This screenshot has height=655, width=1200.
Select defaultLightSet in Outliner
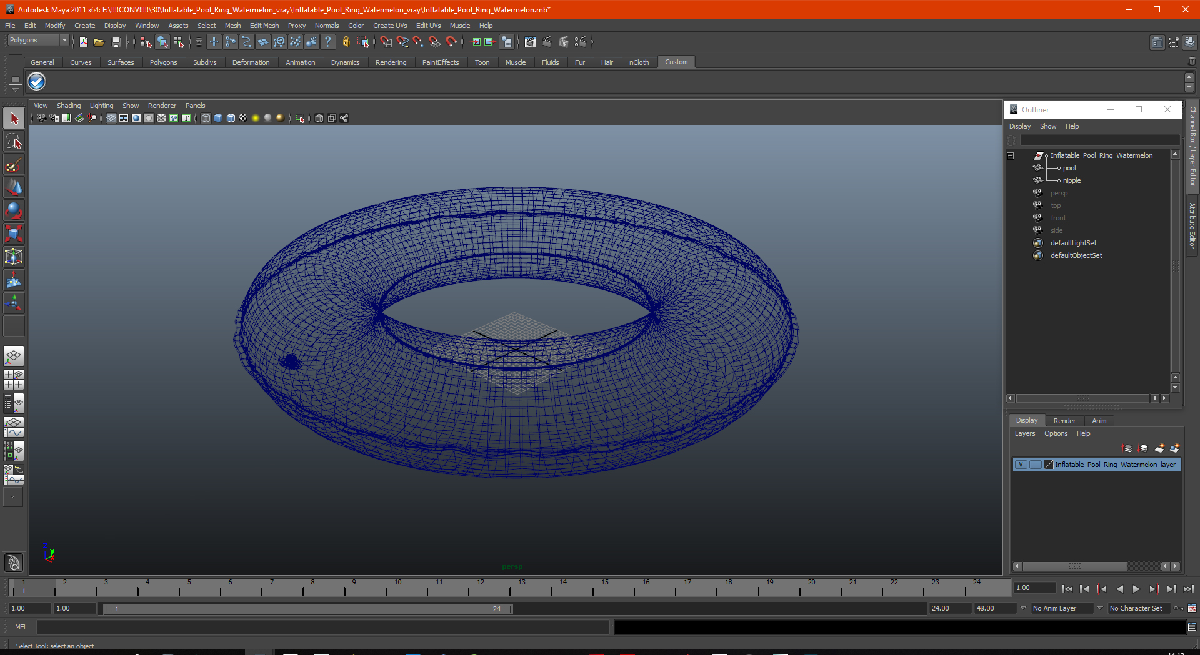coord(1074,243)
